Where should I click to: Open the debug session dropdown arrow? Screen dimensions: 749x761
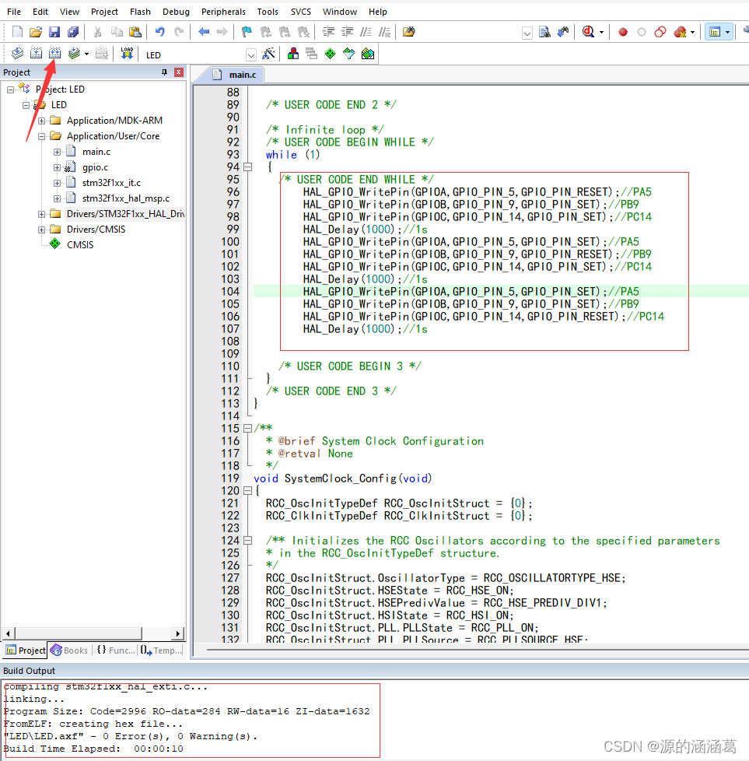[601, 33]
